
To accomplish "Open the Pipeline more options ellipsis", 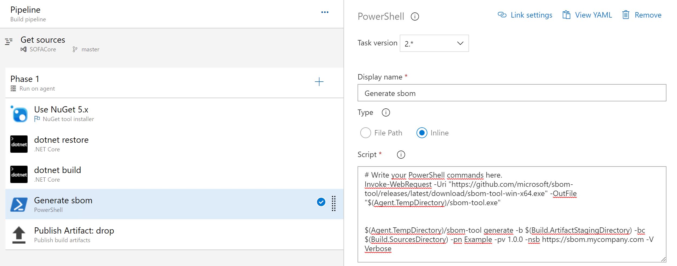I will [325, 12].
